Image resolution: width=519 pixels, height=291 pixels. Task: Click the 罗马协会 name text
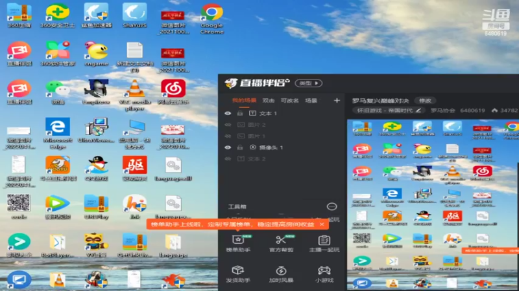tap(443, 111)
